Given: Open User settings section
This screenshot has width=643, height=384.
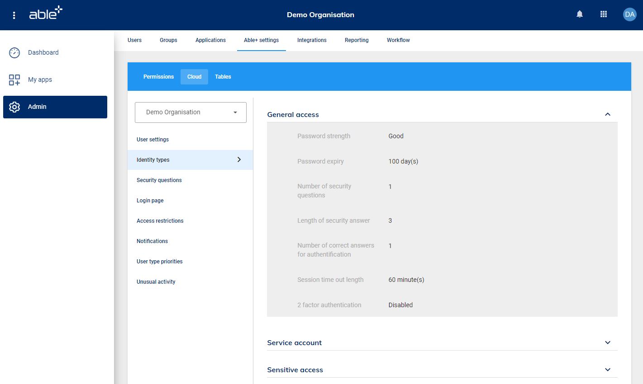Looking at the screenshot, I should pyautogui.click(x=190, y=140).
